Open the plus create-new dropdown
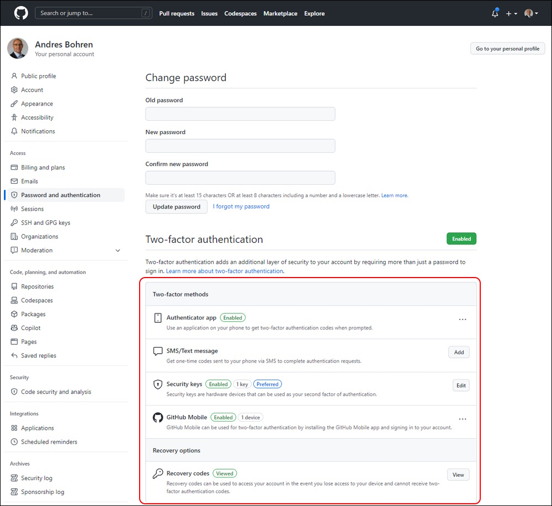 [x=511, y=13]
